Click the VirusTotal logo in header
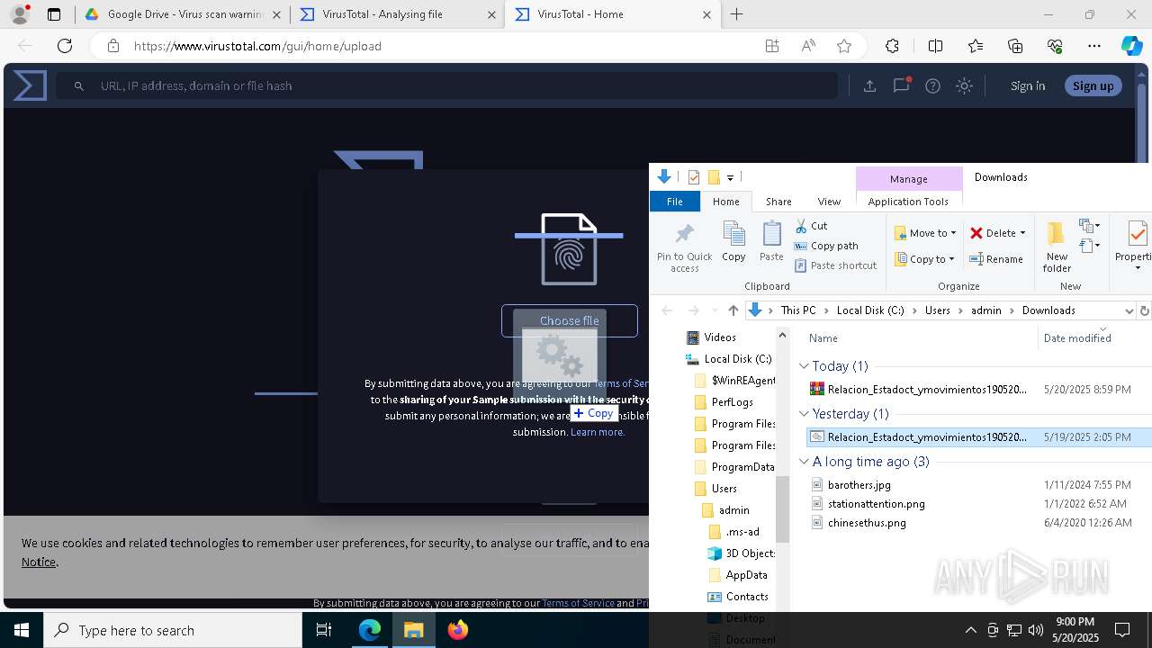1152x648 pixels. coord(30,85)
